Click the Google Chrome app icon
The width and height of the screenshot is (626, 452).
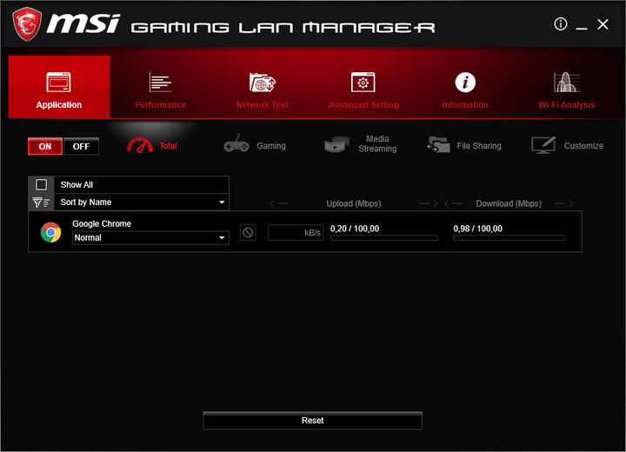coord(50,232)
